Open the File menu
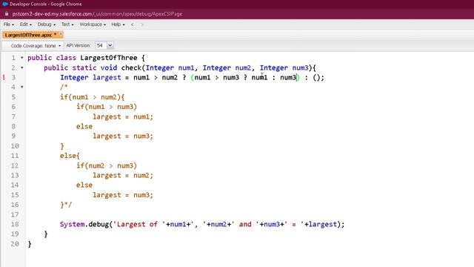 pyautogui.click(x=8, y=24)
